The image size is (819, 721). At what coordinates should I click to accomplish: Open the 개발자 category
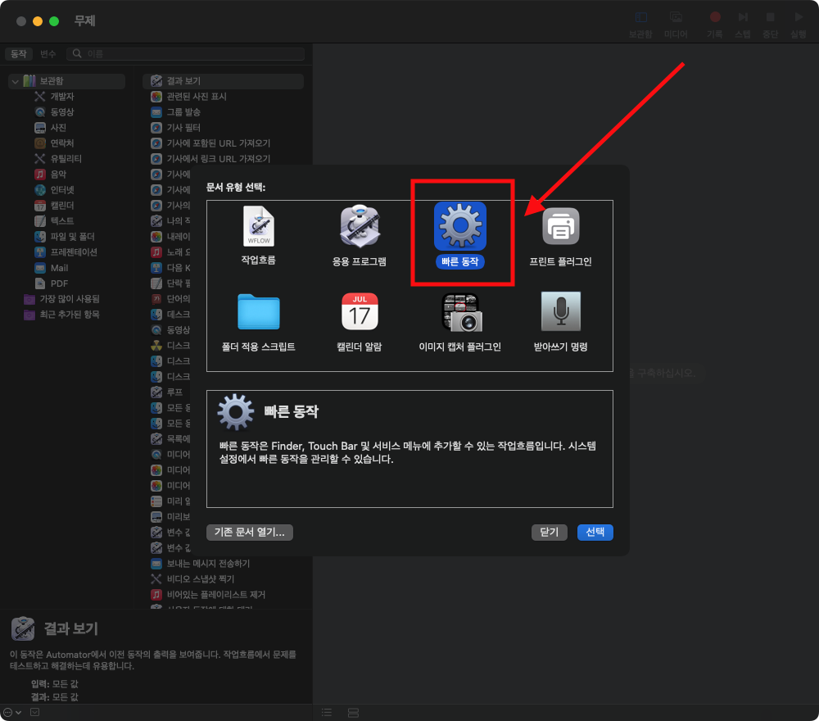pos(55,97)
